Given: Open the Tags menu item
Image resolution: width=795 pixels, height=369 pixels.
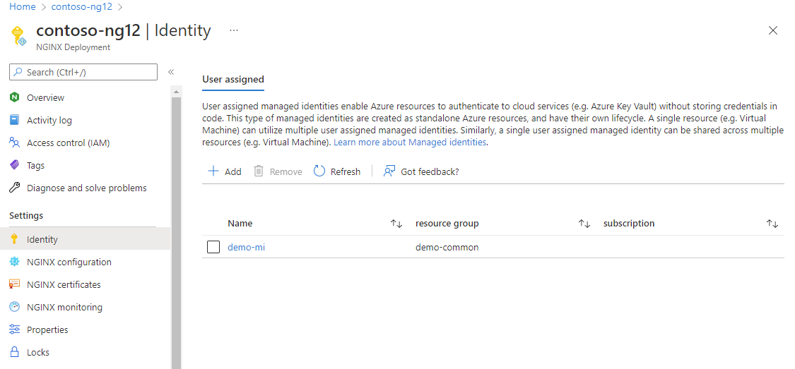Looking at the screenshot, I should coord(35,165).
